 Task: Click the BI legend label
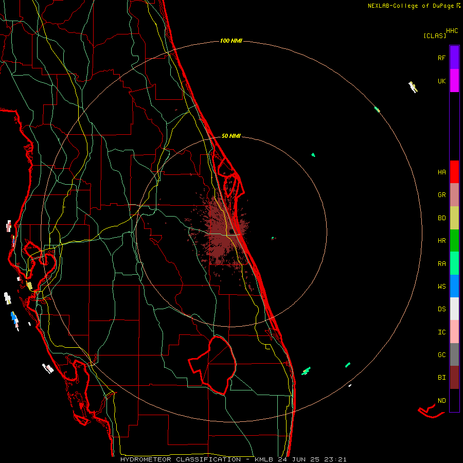(441, 378)
